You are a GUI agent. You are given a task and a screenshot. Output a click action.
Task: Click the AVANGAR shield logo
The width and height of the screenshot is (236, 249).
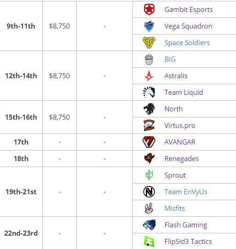tap(149, 142)
